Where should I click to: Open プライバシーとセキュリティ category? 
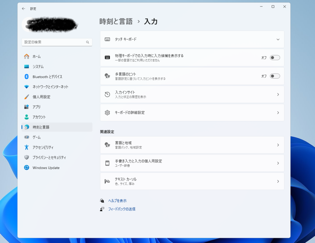click(57, 157)
